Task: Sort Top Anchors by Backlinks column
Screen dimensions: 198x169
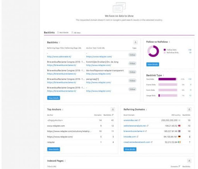Action: [x=108, y=115]
